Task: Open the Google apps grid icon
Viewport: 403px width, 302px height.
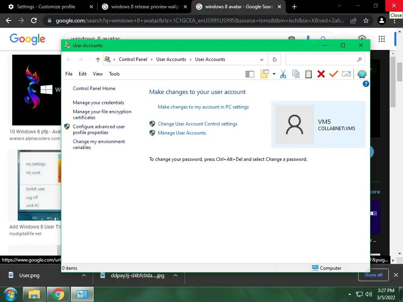Action: [382, 39]
